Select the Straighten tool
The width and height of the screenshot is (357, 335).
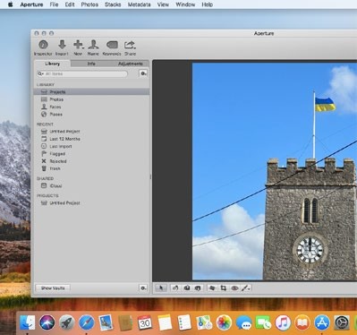(x=212, y=288)
